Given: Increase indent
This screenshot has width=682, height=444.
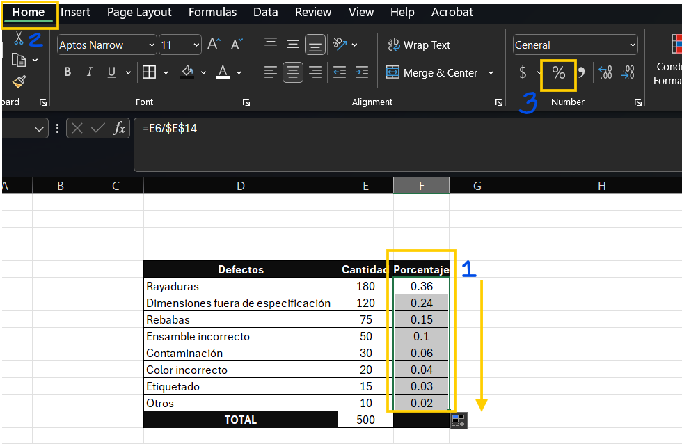Looking at the screenshot, I should click(361, 72).
